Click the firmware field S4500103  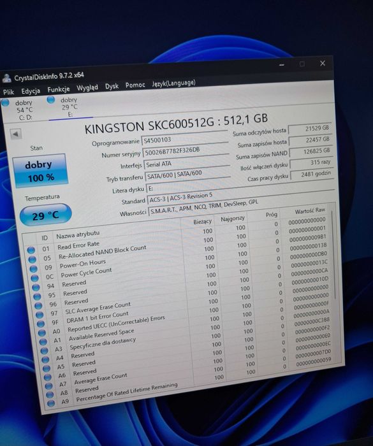[184, 138]
